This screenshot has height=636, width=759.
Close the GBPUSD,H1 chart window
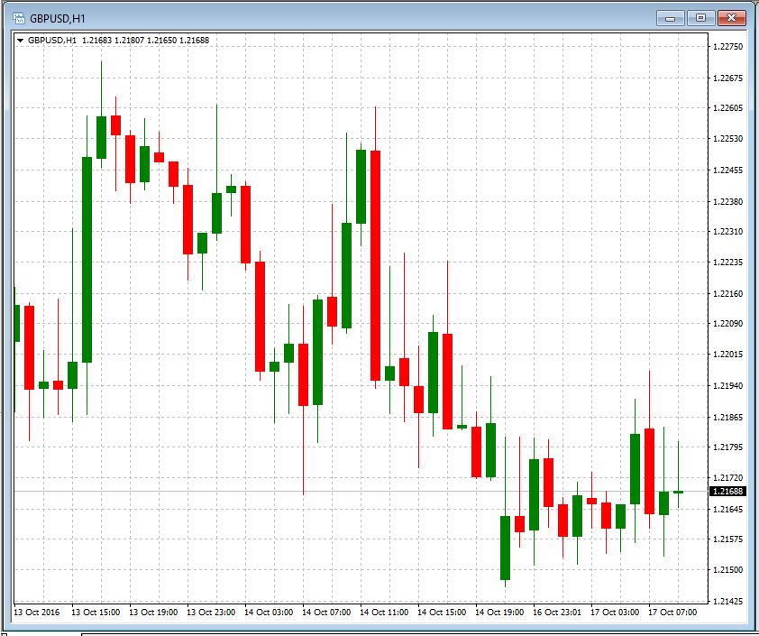pos(731,18)
